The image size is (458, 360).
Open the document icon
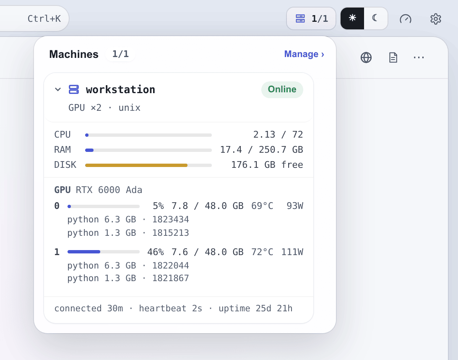[x=393, y=57]
